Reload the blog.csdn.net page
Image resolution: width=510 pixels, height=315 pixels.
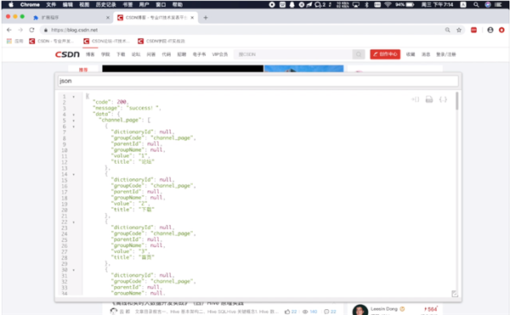pyautogui.click(x=31, y=30)
